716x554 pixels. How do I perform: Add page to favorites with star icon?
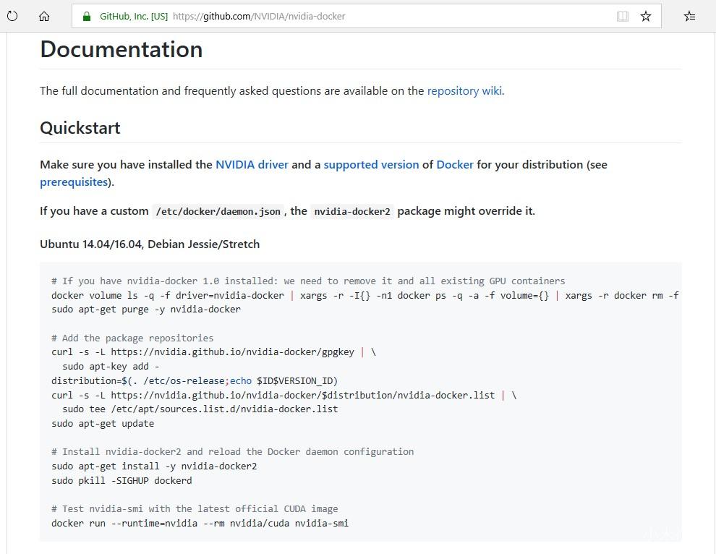pyautogui.click(x=646, y=17)
